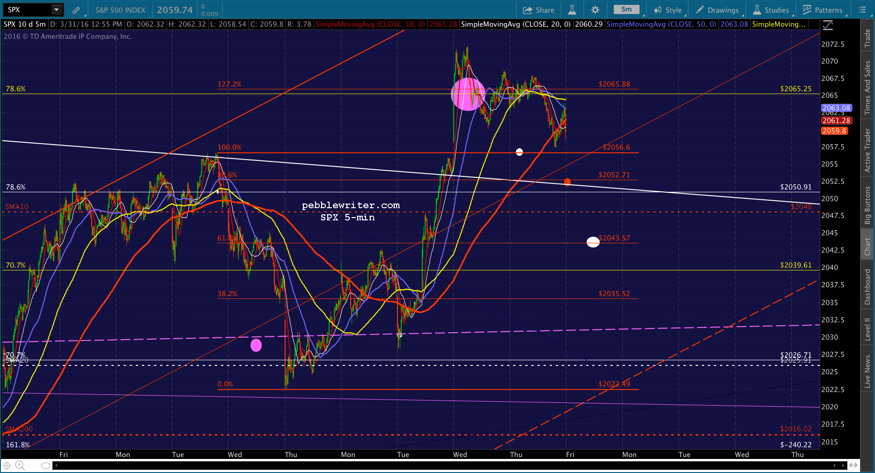Click the SMA200 dashed line label
Viewport: 875px width, 473px height.
(19, 429)
